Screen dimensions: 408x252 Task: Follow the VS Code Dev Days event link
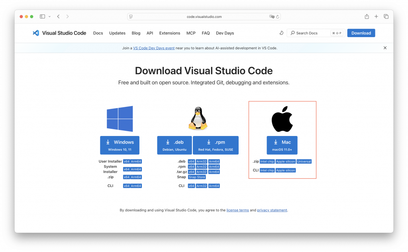tap(154, 48)
